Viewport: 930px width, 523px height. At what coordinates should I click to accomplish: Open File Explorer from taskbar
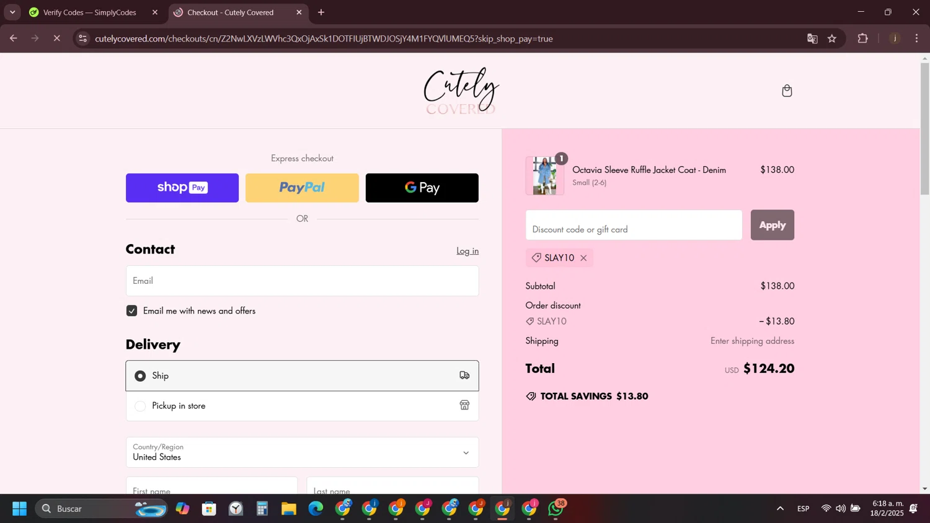(x=289, y=509)
